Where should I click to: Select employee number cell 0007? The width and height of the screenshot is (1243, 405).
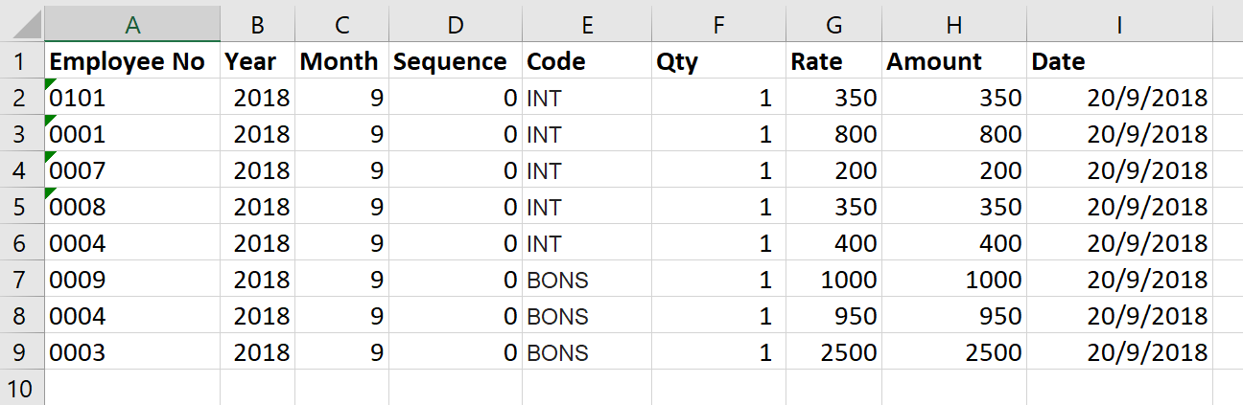pyautogui.click(x=132, y=171)
